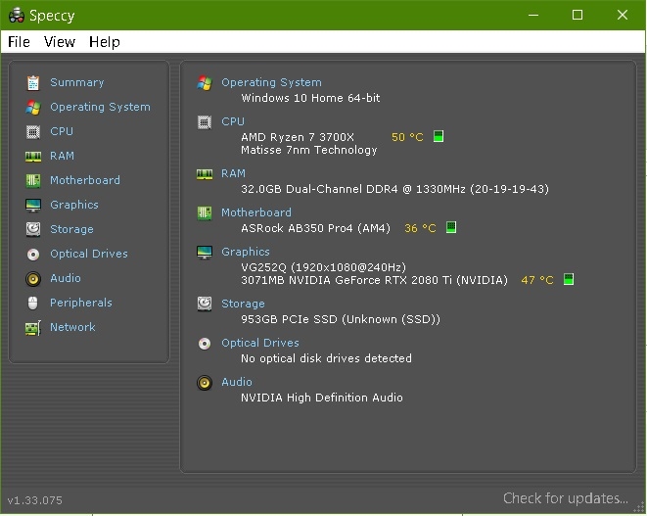647x516 pixels.
Task: Click NVIDIA High Definition Audio text
Action: click(x=322, y=398)
